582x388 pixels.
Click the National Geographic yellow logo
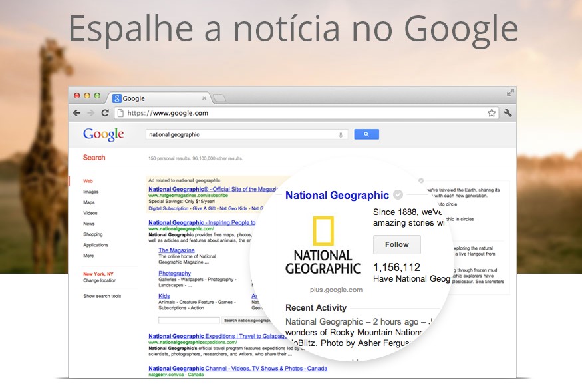point(323,230)
